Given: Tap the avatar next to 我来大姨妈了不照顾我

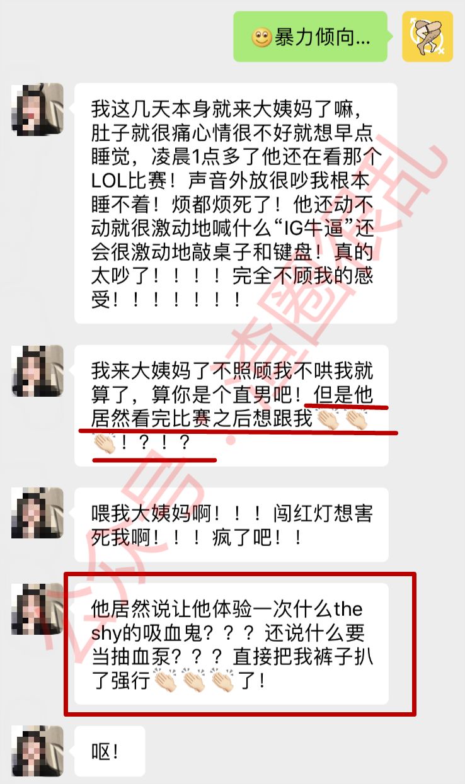Looking at the screenshot, I should 37,371.
